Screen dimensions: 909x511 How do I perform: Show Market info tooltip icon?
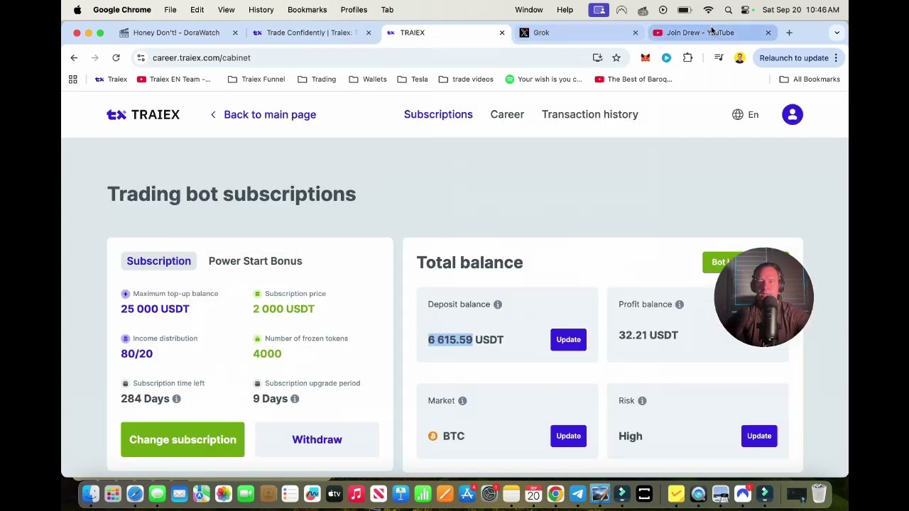point(462,401)
